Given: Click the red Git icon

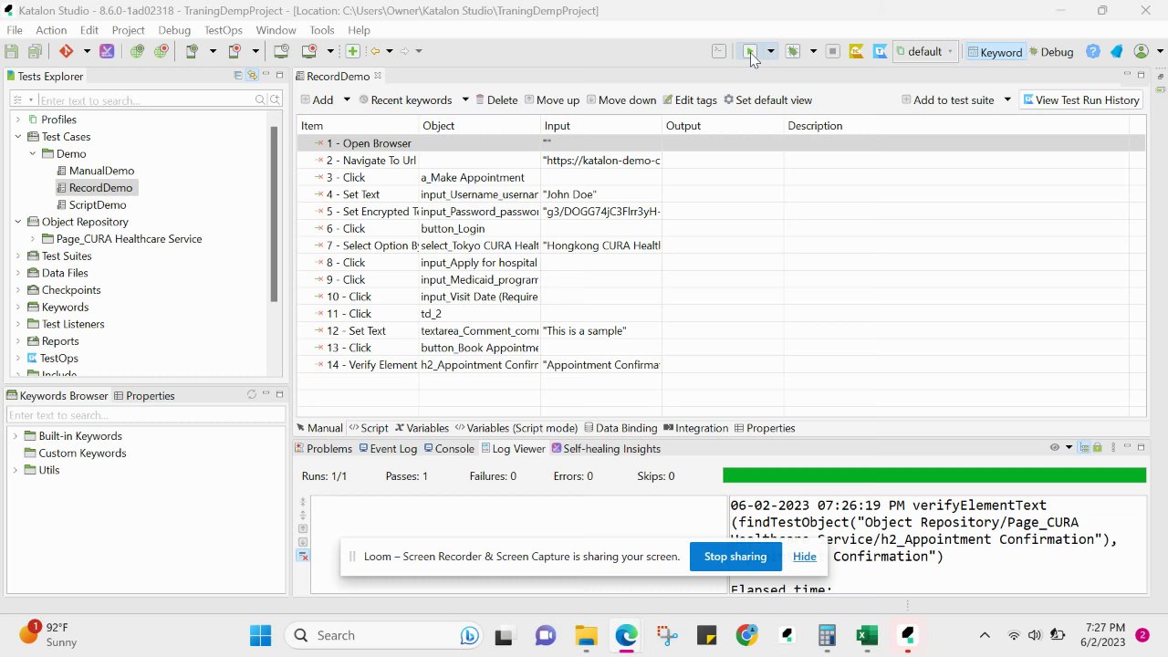Looking at the screenshot, I should tap(66, 52).
